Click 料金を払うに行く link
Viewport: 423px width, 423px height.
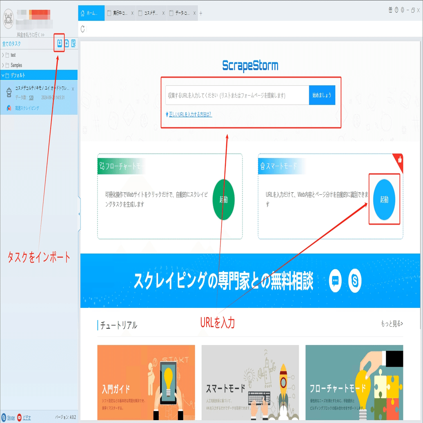coord(31,35)
